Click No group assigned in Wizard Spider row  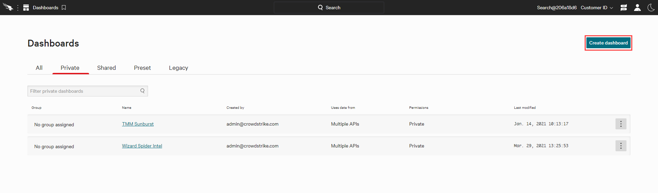[54, 146]
